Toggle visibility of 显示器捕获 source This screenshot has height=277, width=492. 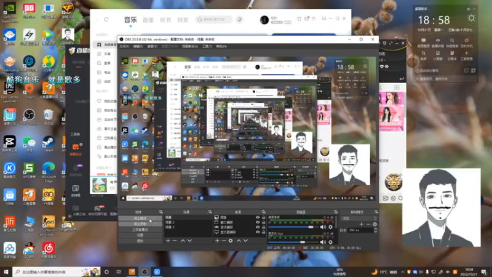tap(258, 232)
